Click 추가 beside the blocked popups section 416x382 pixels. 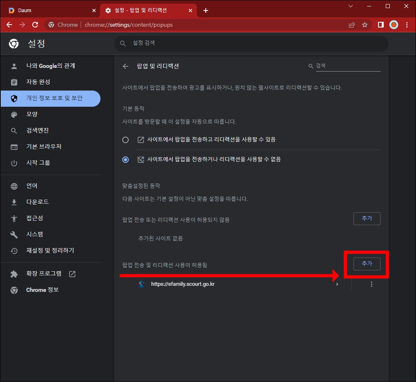coord(366,218)
